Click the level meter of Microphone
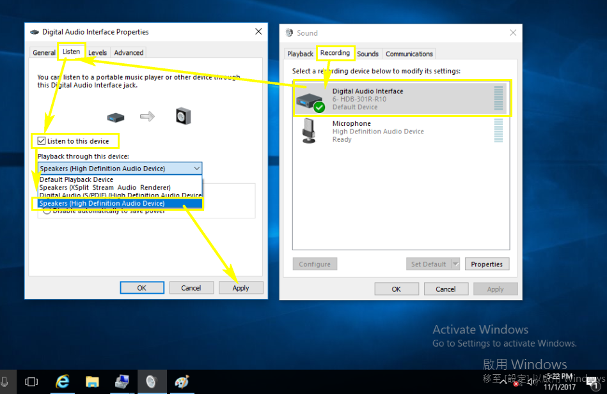 (498, 130)
